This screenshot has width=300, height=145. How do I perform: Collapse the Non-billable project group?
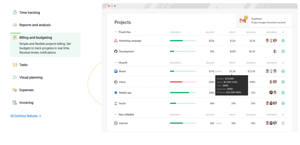click(x=115, y=114)
